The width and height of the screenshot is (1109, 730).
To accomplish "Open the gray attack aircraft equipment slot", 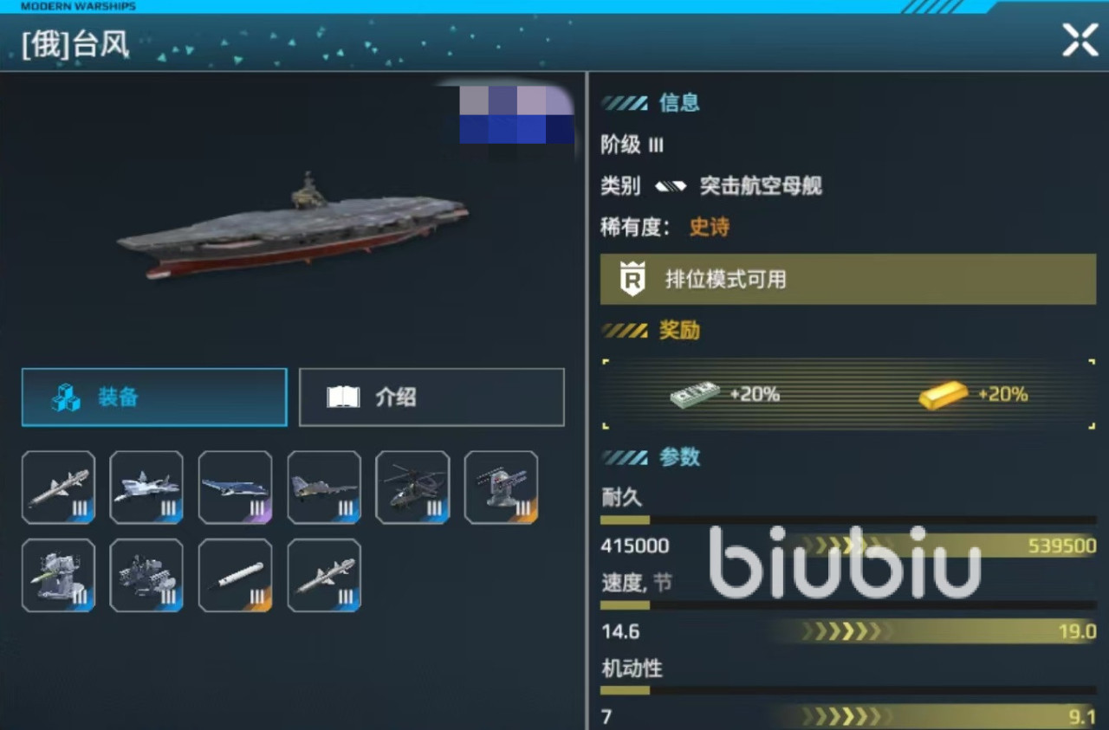I will click(x=325, y=488).
